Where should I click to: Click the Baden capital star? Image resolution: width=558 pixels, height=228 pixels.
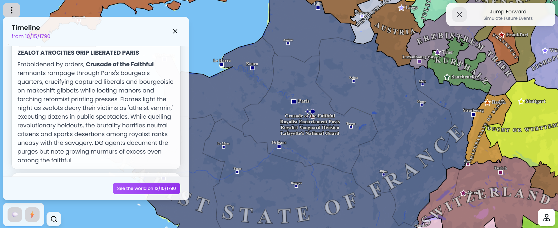coord(488,103)
